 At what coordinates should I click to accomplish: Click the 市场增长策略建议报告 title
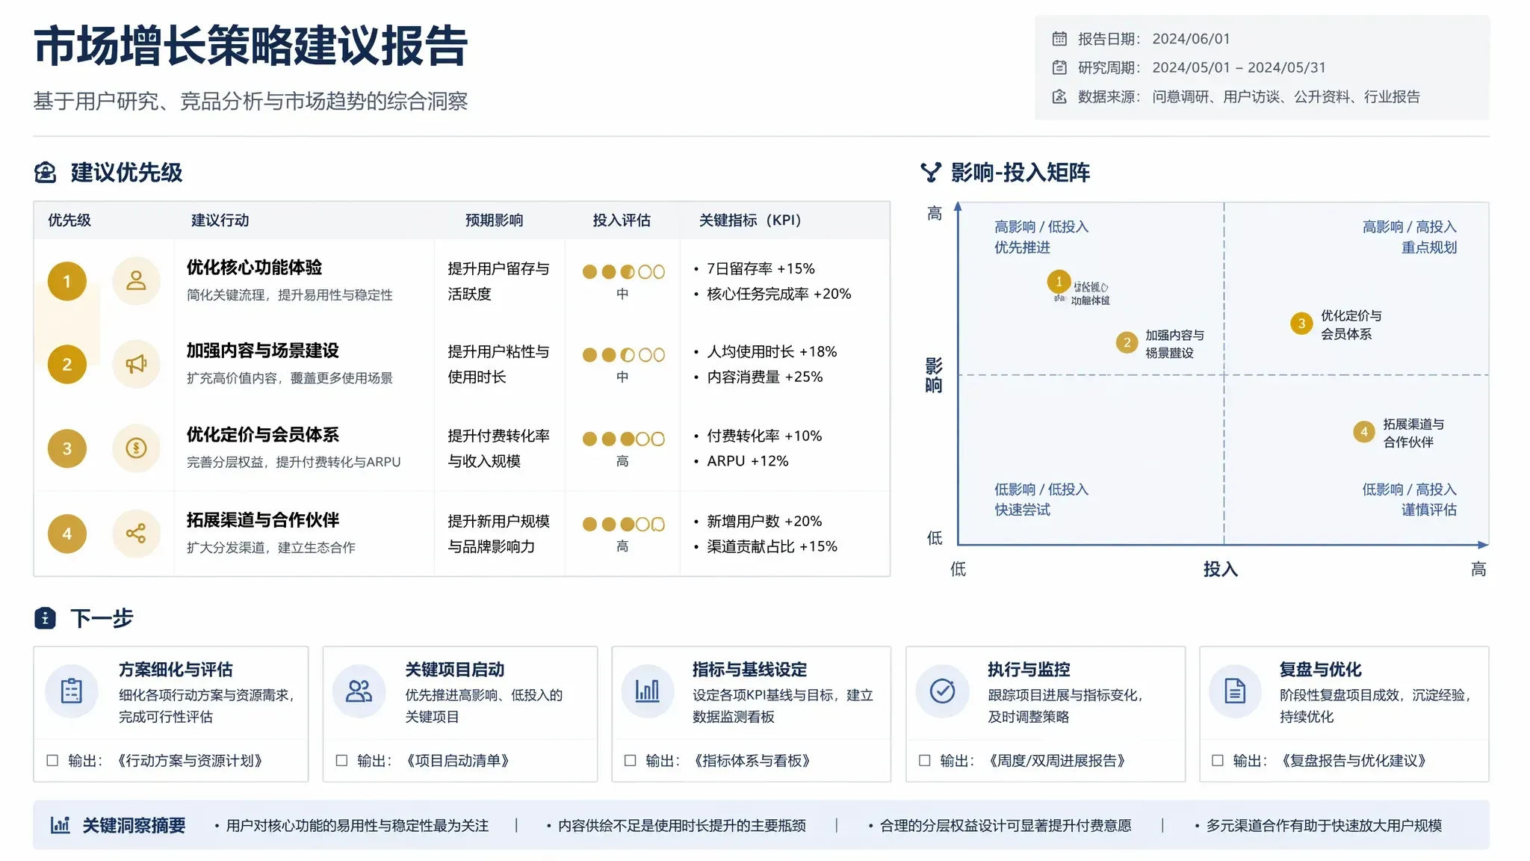tap(250, 46)
